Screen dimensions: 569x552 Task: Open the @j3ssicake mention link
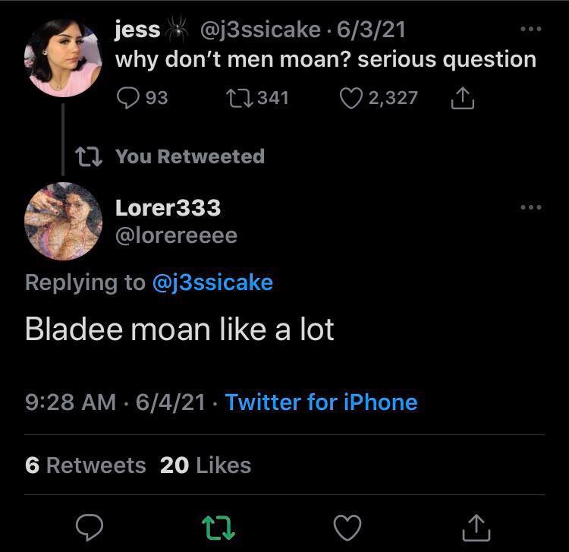pos(212,282)
